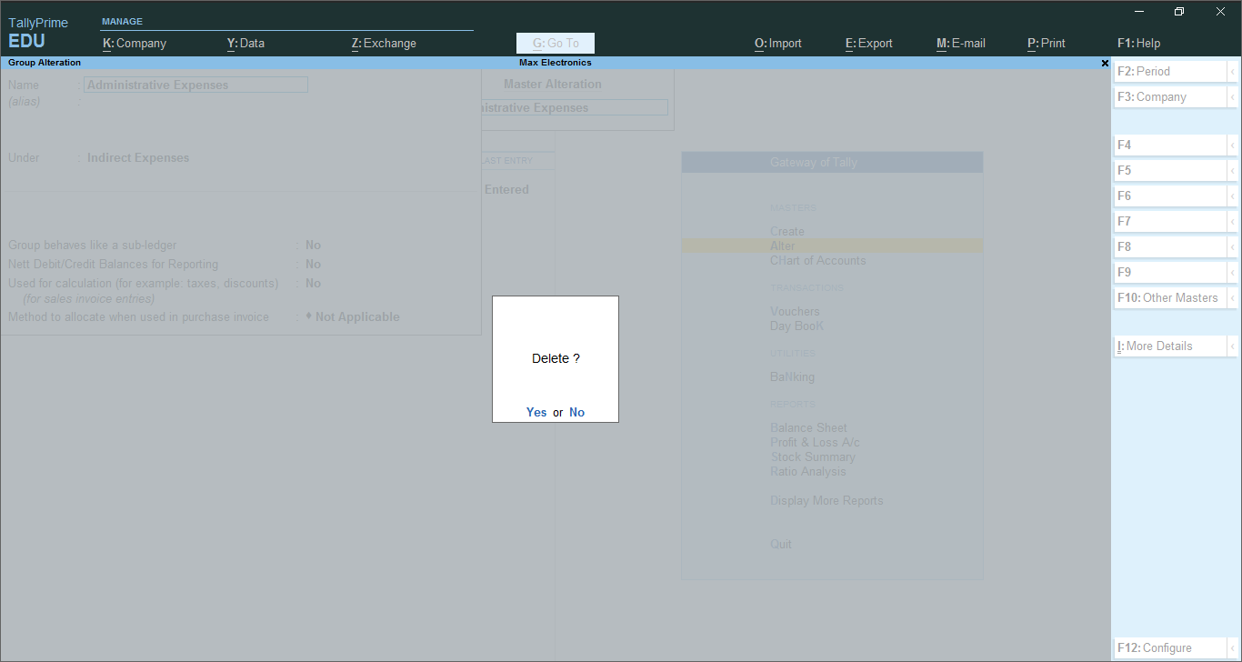Image resolution: width=1242 pixels, height=662 pixels.
Task: Open Profit & Loss A/c report
Action: coord(815,442)
